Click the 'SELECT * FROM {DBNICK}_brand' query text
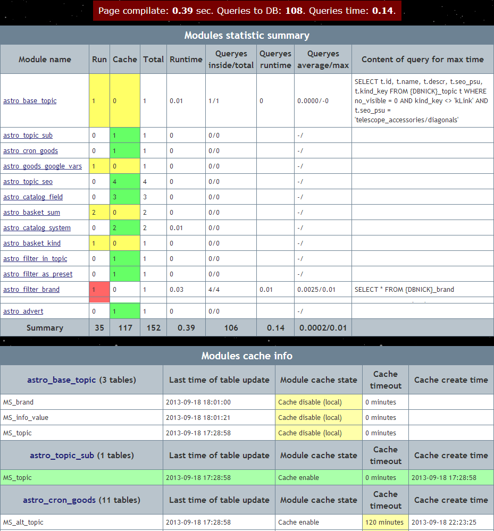Image resolution: width=494 pixels, height=531 pixels. coord(404,290)
